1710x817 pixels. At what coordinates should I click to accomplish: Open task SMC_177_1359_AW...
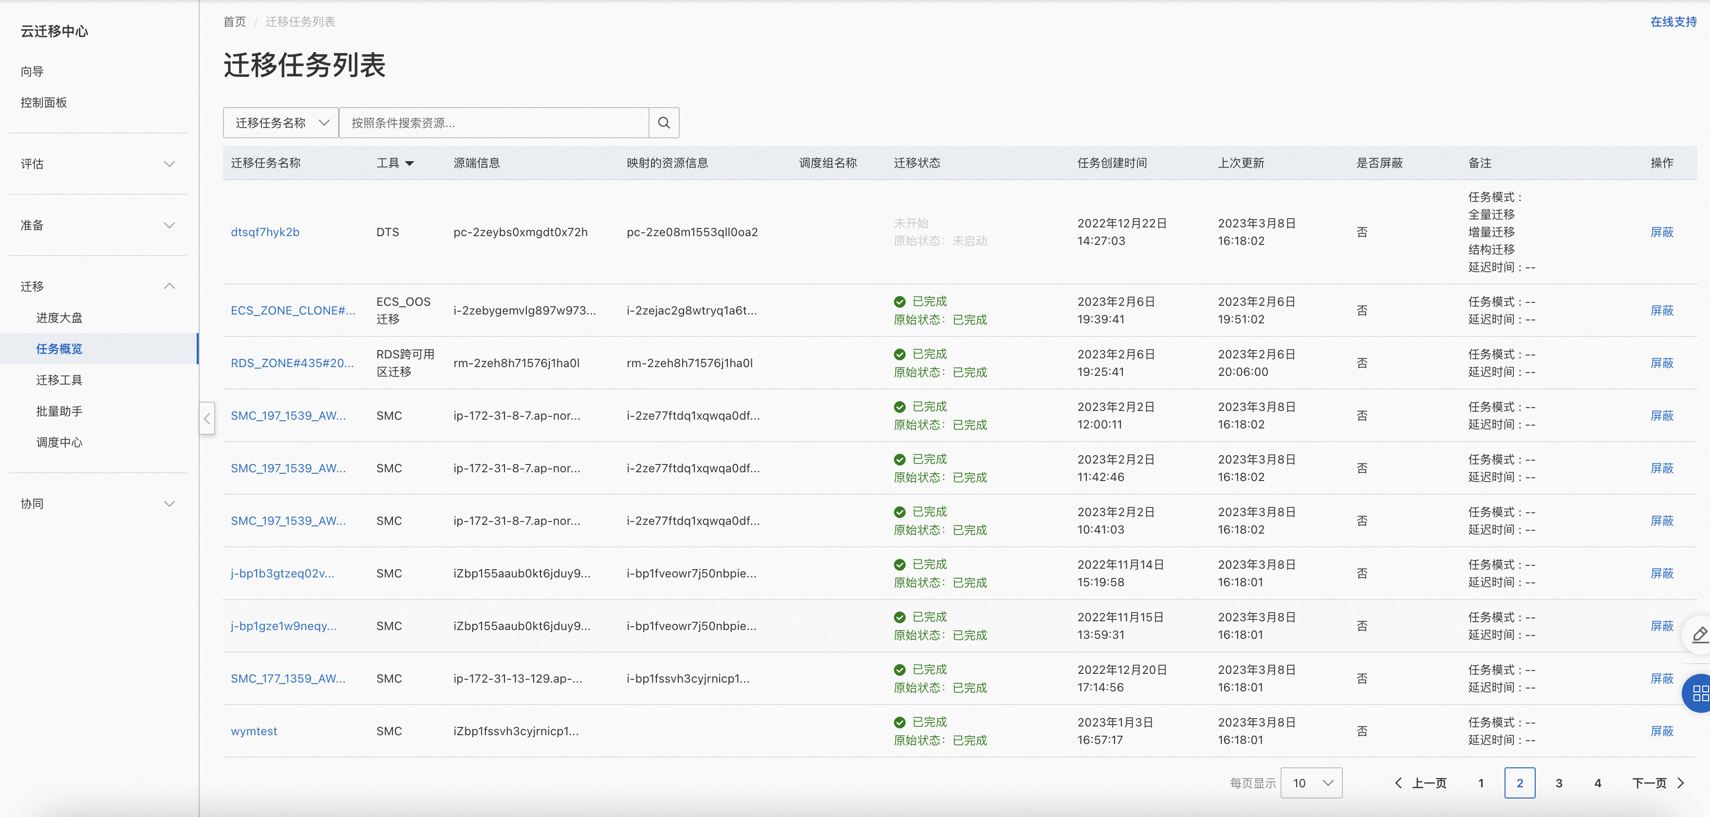[x=288, y=678]
